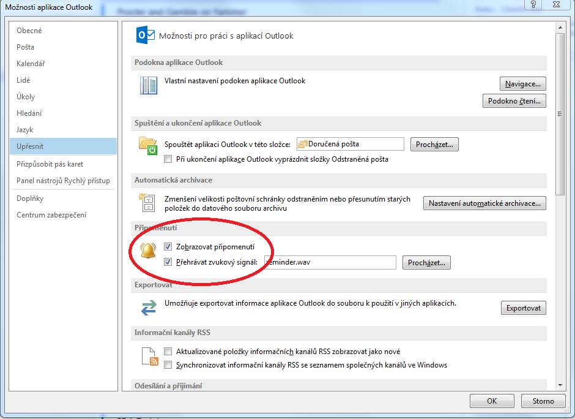The image size is (575, 419).
Task: Select Lidé in the sidebar
Action: (x=63, y=80)
